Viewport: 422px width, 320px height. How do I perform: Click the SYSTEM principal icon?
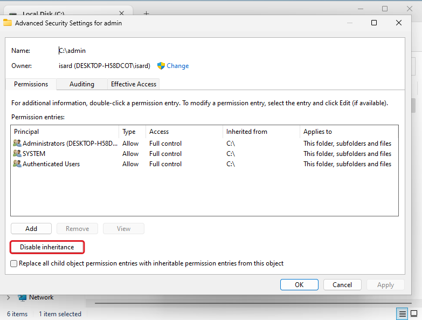[x=17, y=154]
